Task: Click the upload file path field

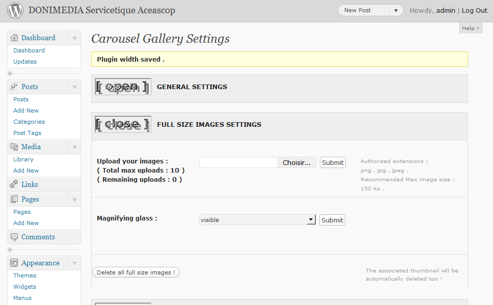Action: [238, 162]
